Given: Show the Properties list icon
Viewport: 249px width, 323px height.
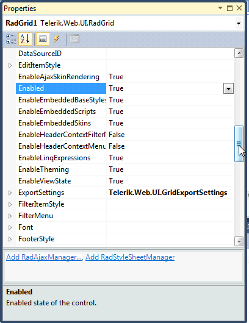Looking at the screenshot, I should tap(43, 39).
